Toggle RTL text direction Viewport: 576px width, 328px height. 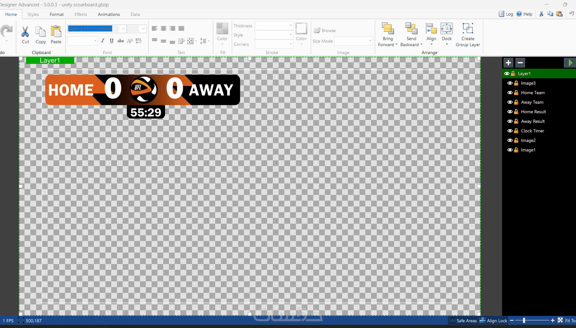tap(139, 41)
